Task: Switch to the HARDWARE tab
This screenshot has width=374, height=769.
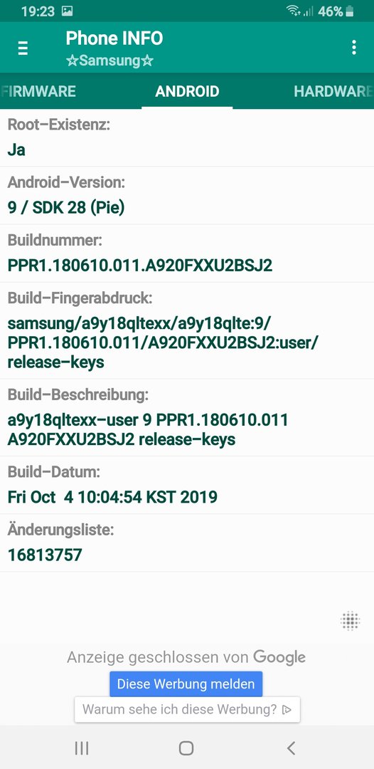Action: (x=331, y=91)
